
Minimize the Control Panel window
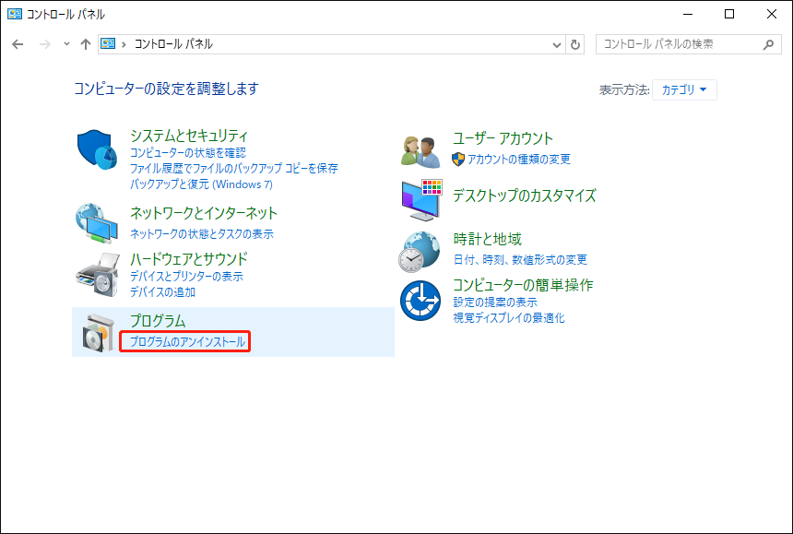coord(687,14)
